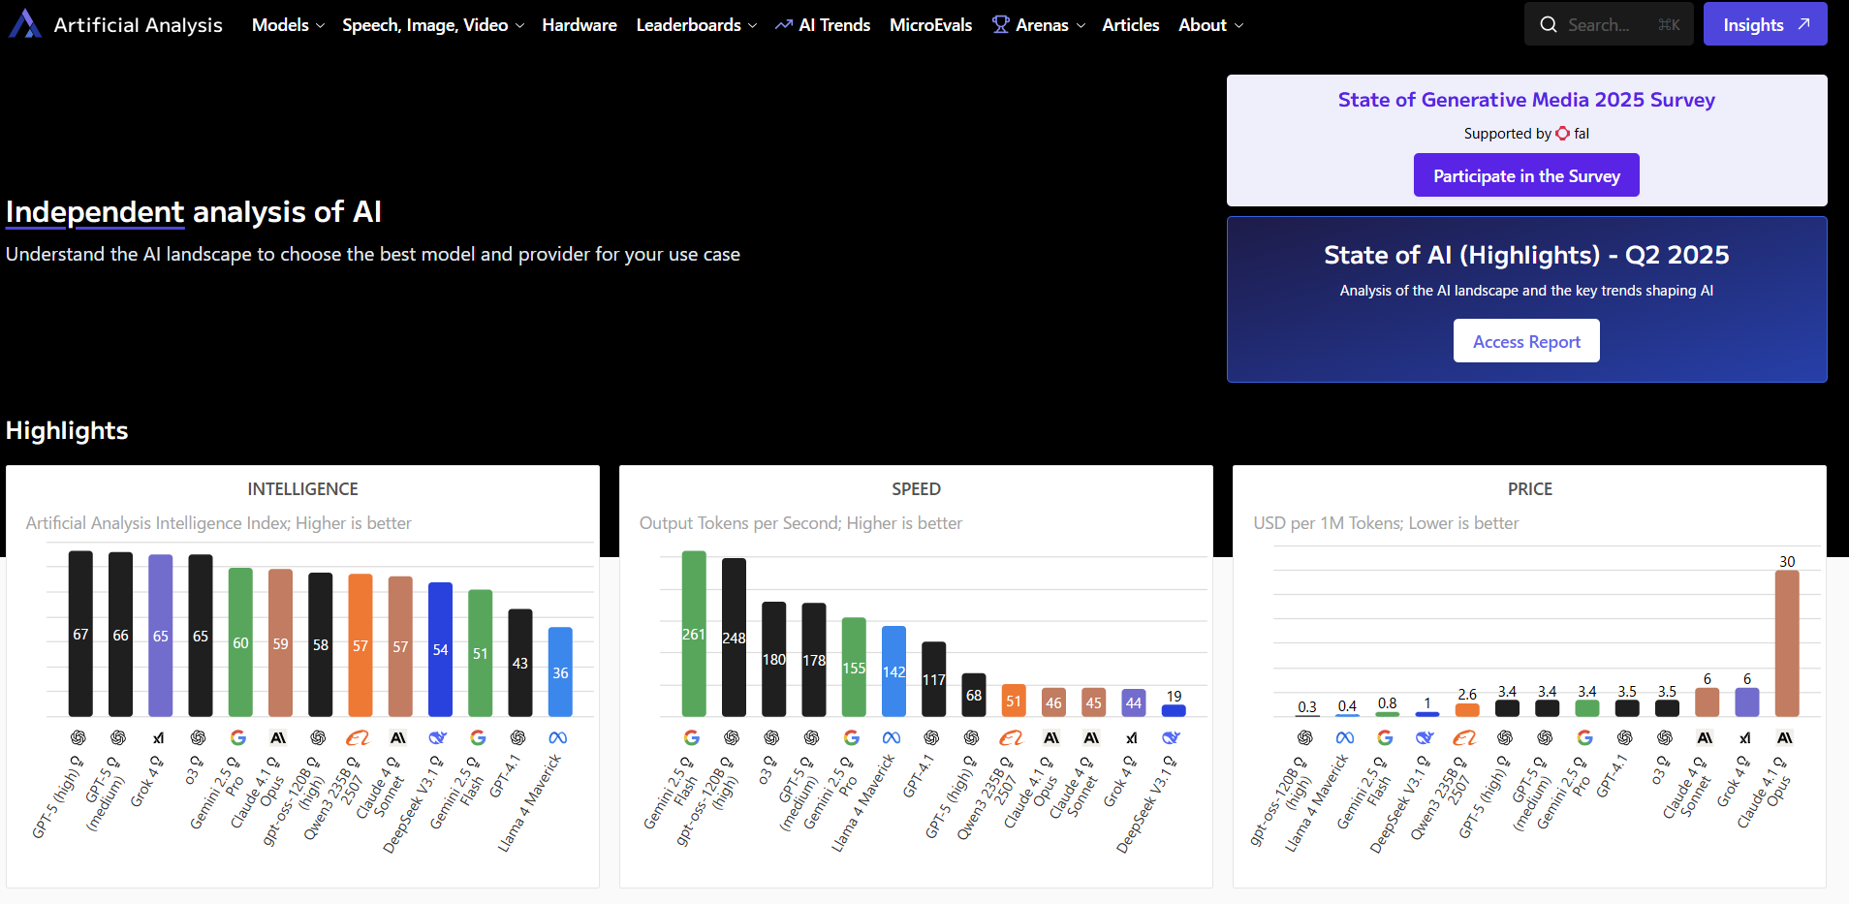
Task: Click the PRICE chart title
Action: (1530, 489)
